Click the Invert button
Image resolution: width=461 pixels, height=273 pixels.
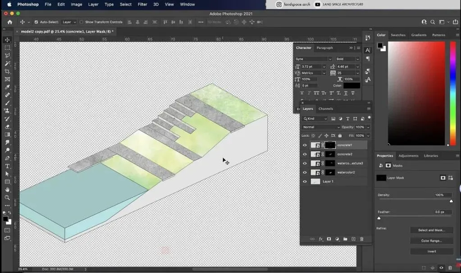click(x=432, y=251)
